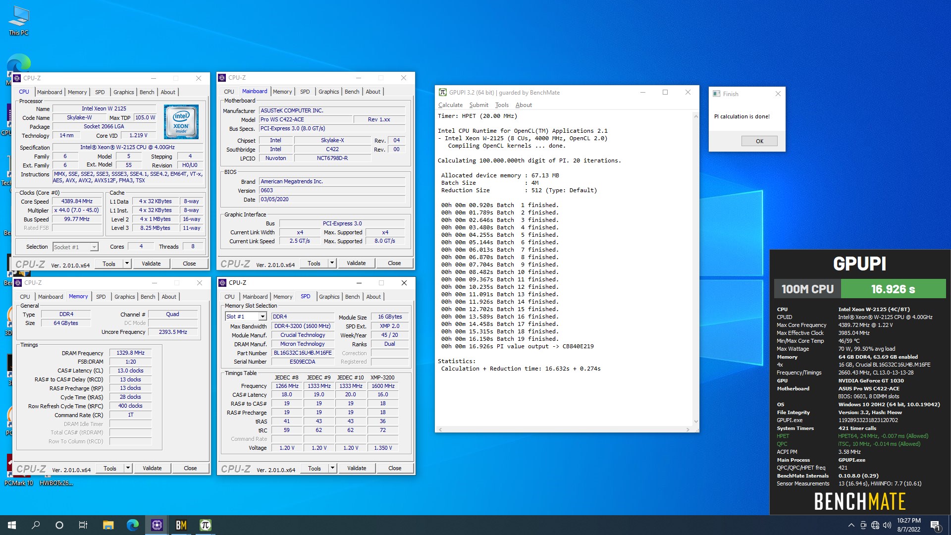Screen dimensions: 951x535
Task: Click CPU-Z CPU window title icon
Action: click(x=17, y=78)
